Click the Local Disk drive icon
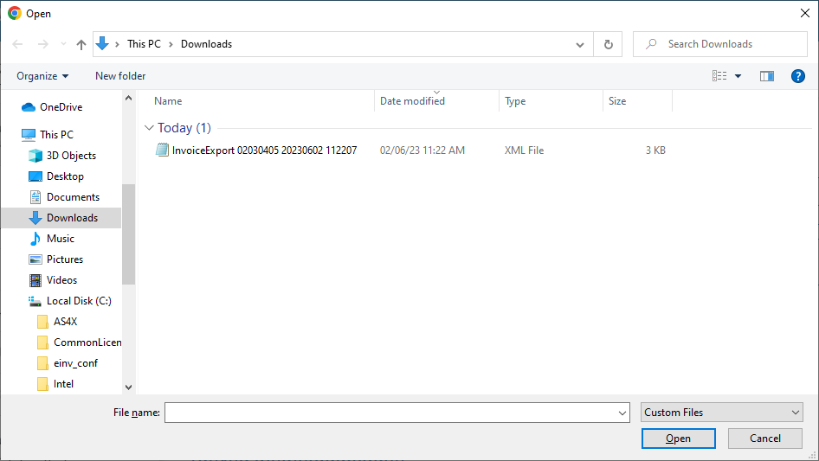Image resolution: width=819 pixels, height=461 pixels. click(x=35, y=301)
